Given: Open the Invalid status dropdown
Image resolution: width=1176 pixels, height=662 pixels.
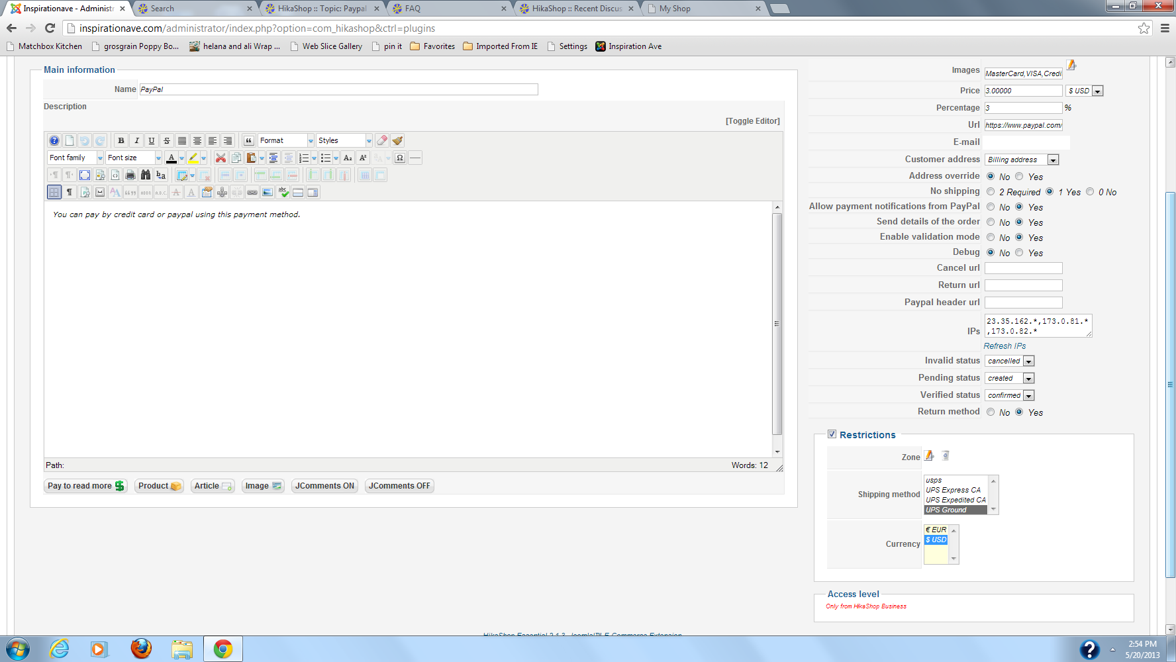Looking at the screenshot, I should 1010,361.
